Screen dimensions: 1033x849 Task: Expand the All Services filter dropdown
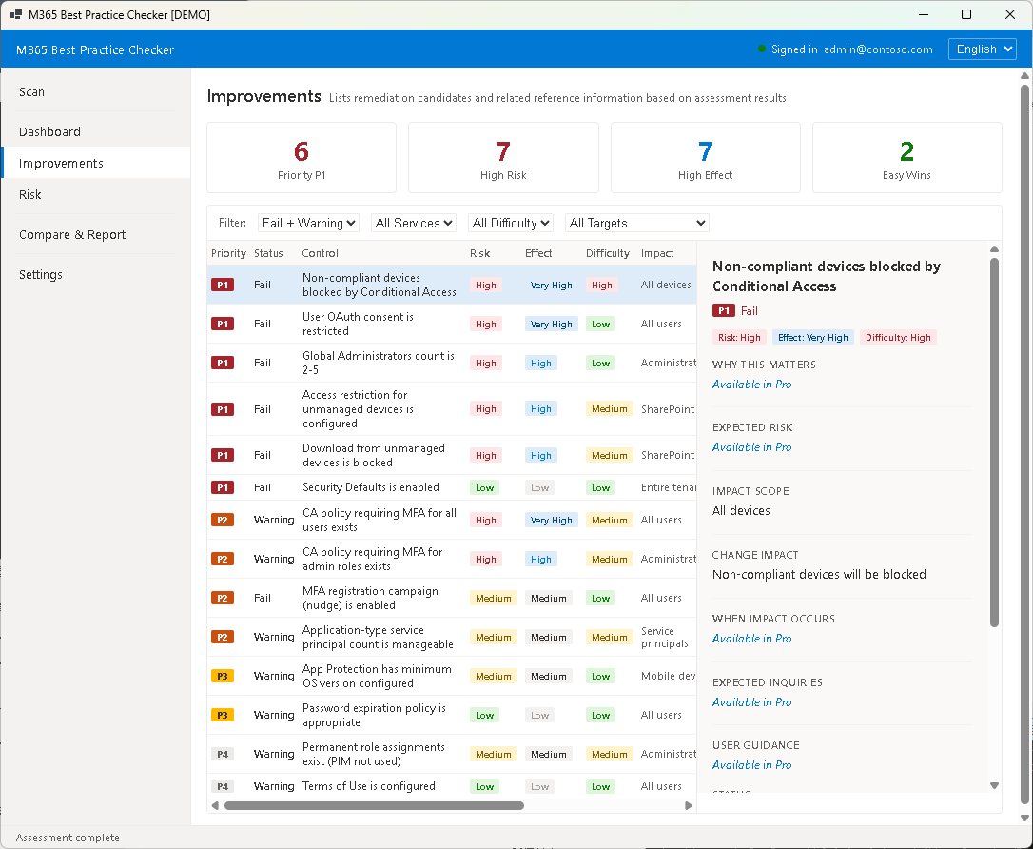414,223
